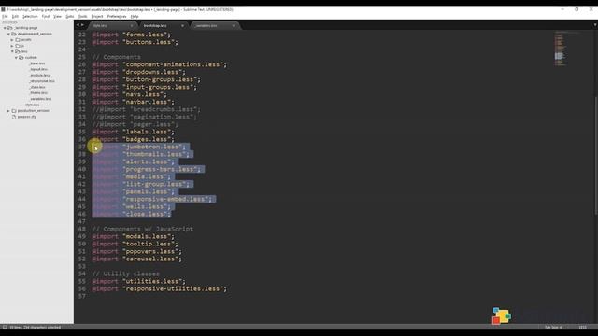
Task: Collapse the less folder arrow
Action: (12, 51)
